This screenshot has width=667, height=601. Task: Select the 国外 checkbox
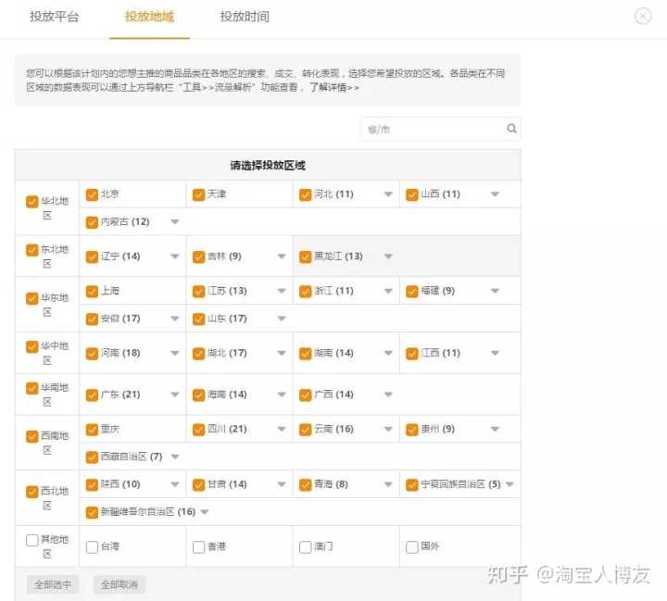pos(411,546)
